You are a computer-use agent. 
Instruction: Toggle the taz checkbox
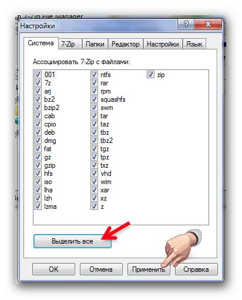[x=94, y=124]
